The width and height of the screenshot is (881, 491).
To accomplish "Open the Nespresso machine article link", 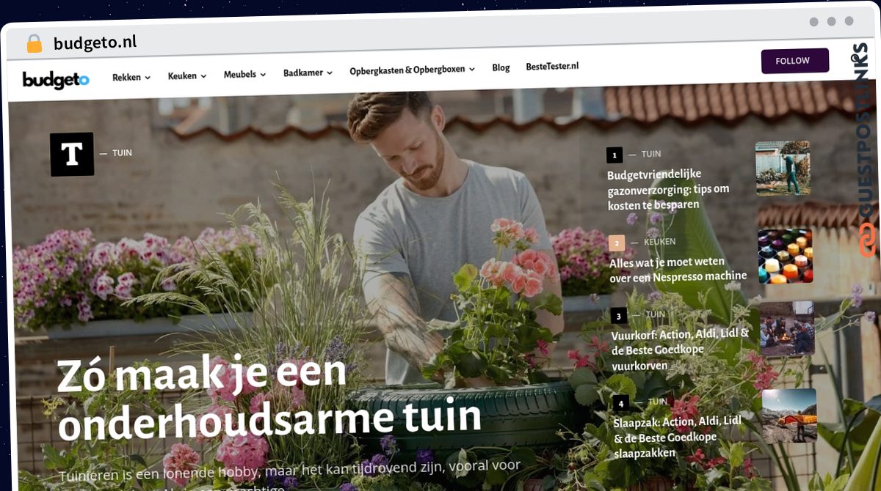I will point(678,270).
